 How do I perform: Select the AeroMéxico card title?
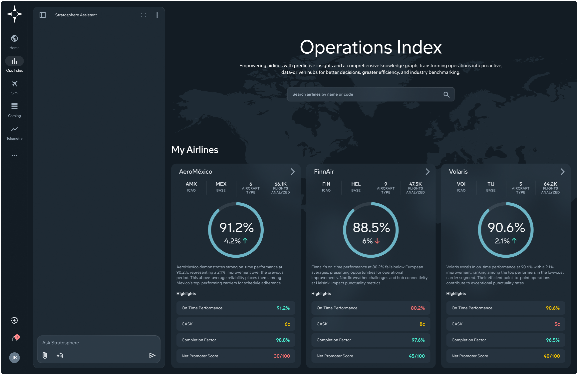click(x=195, y=172)
